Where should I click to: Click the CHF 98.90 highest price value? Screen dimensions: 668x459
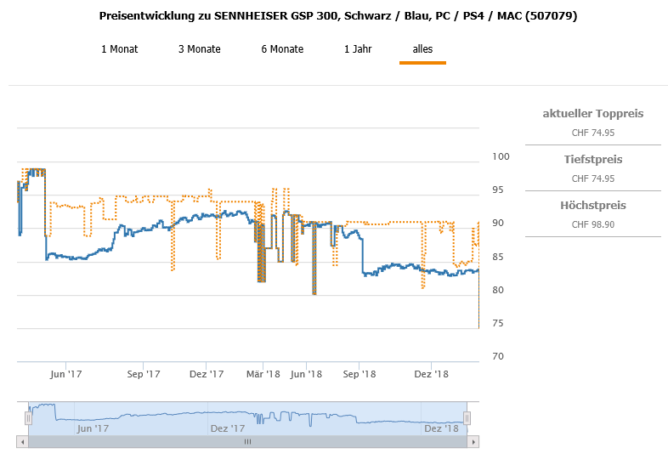point(593,224)
